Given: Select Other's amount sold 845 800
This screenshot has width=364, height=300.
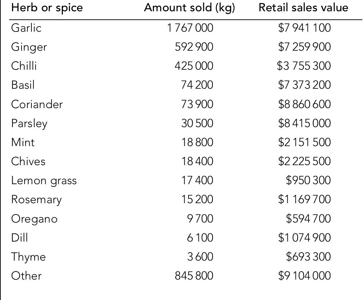Looking at the screenshot, I should point(194,276).
